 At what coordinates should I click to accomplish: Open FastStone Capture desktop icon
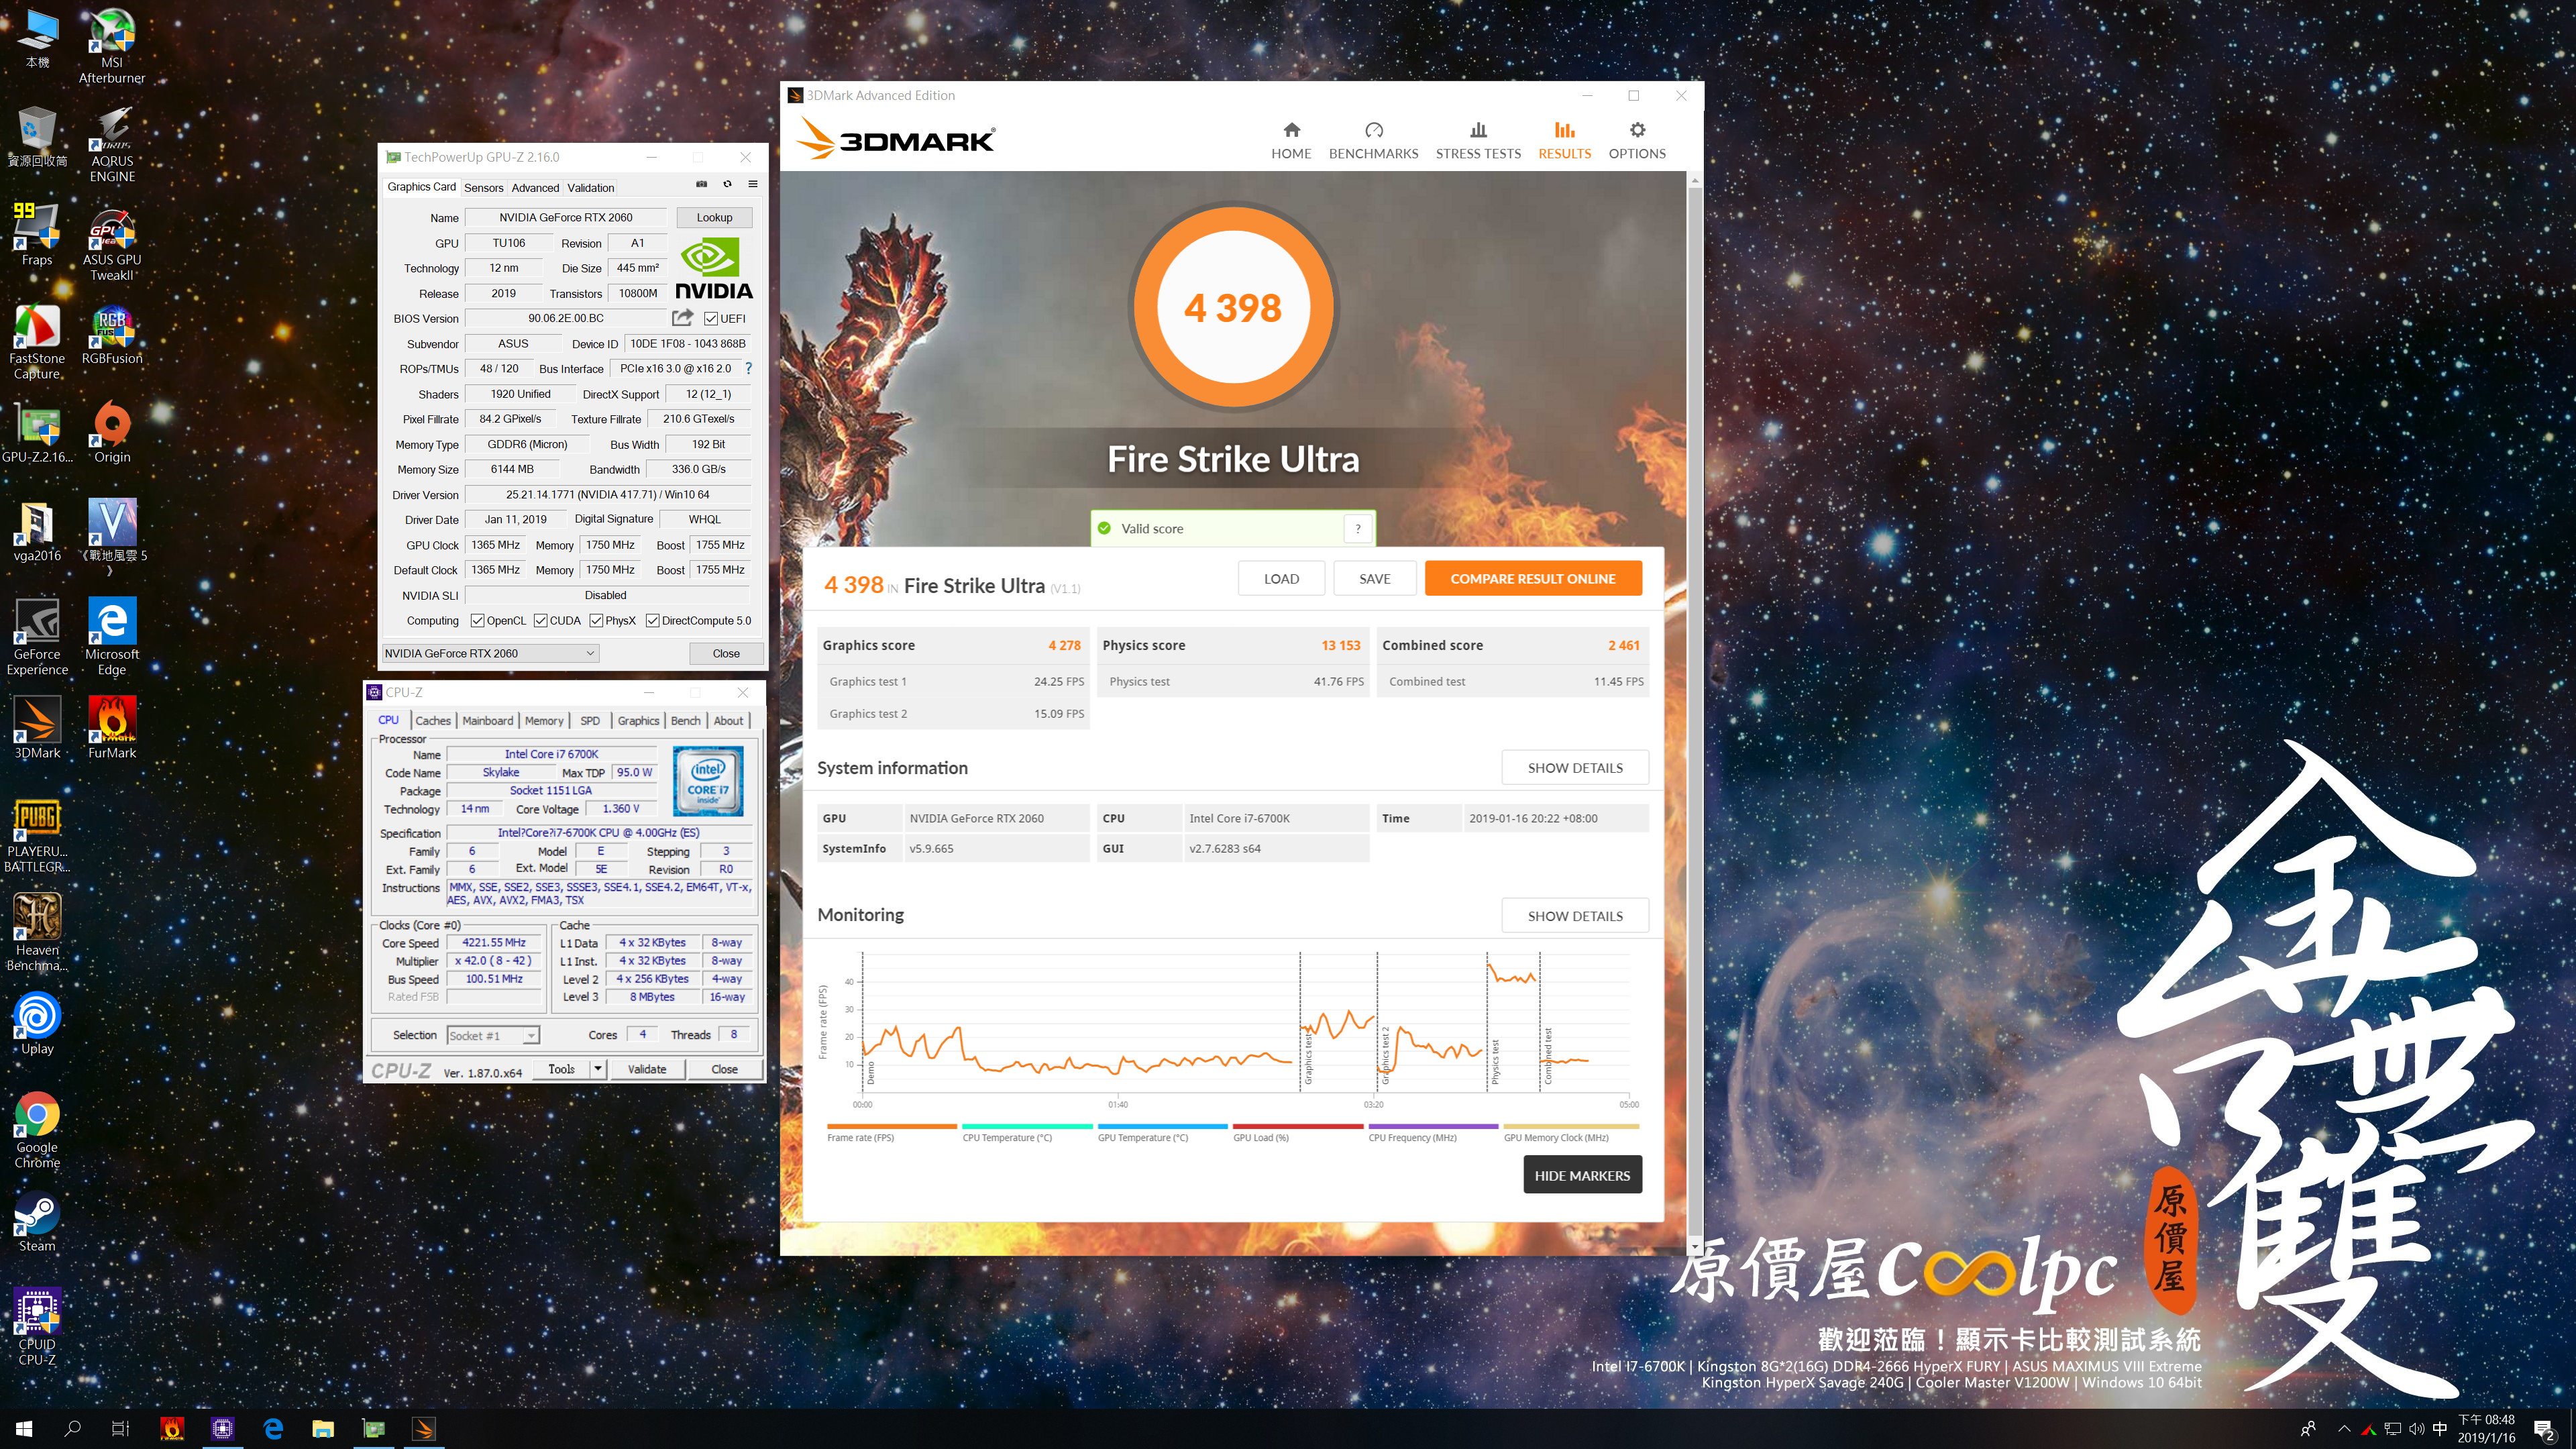[x=37, y=342]
